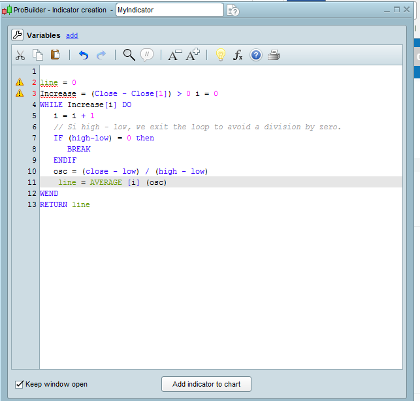Click the document help icon beside name field
The height and width of the screenshot is (401, 420).
[x=233, y=10]
